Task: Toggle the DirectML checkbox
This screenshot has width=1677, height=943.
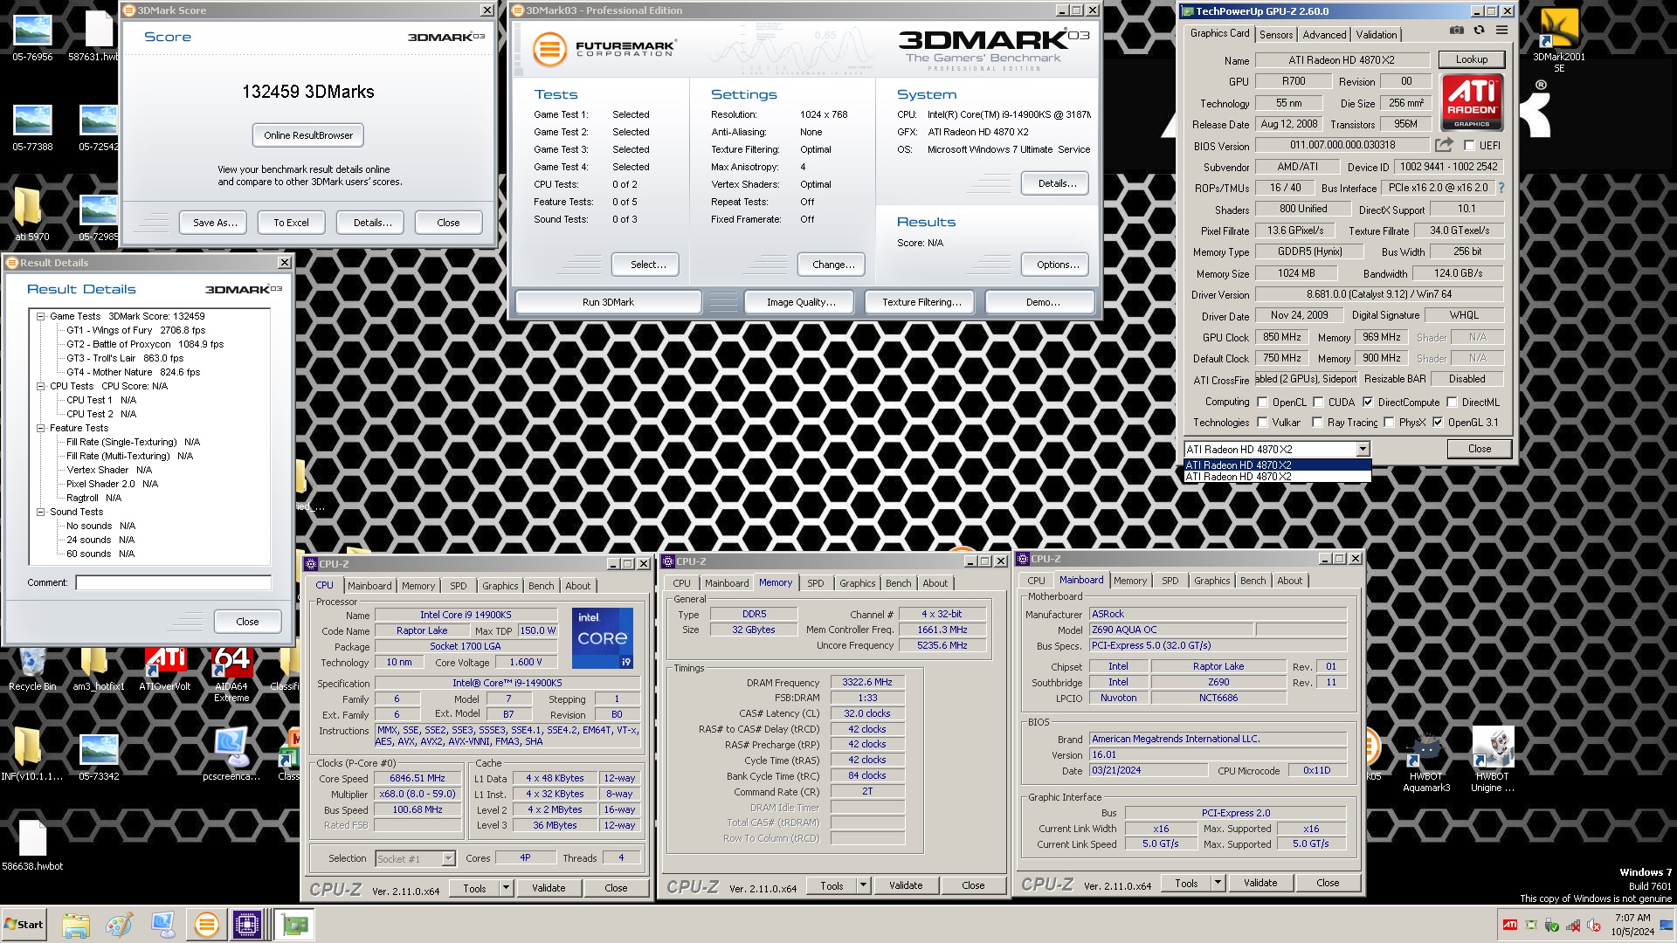Action: [1452, 403]
